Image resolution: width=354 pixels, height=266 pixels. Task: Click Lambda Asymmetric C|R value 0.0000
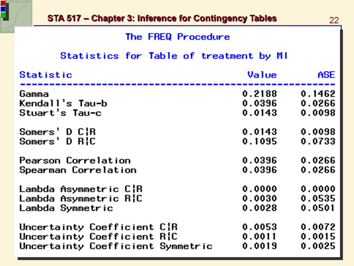point(260,189)
